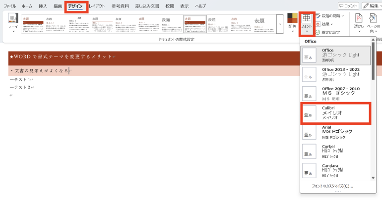This screenshot has width=382, height=203.
Task: Open the 段落の間隔 (Paragraph Spacing) menu
Action: tap(330, 16)
